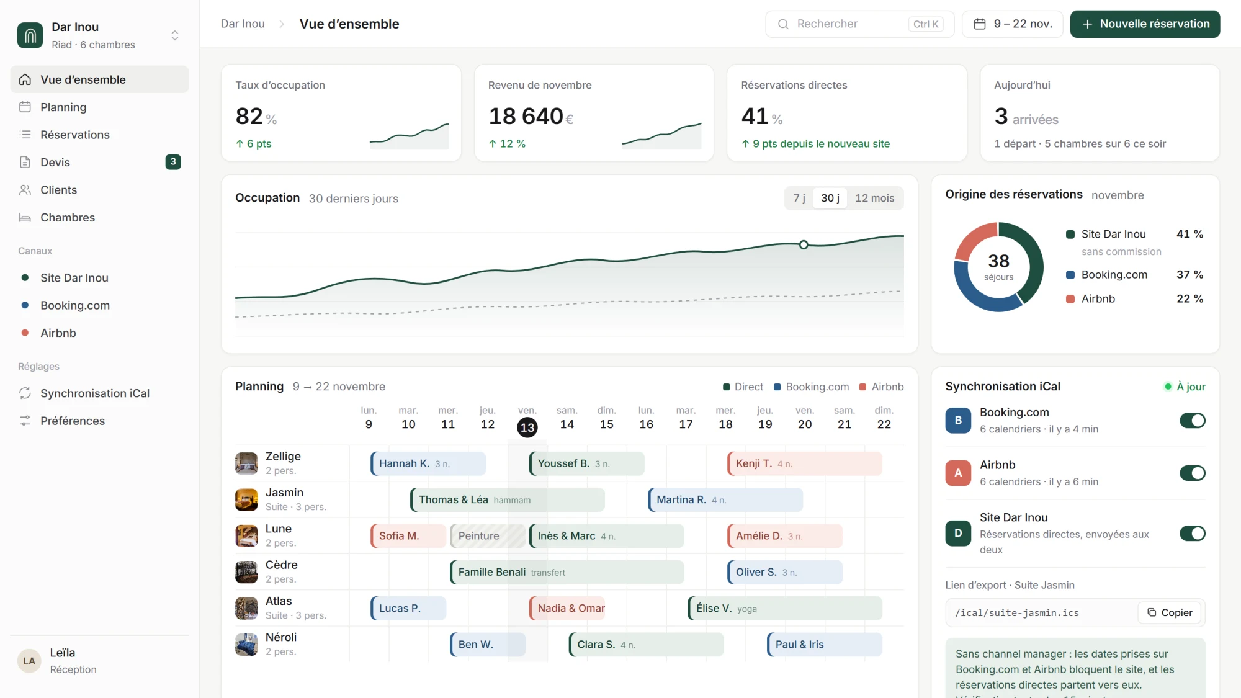1241x698 pixels.
Task: Click the highlighted point on occupation chart
Action: (804, 244)
